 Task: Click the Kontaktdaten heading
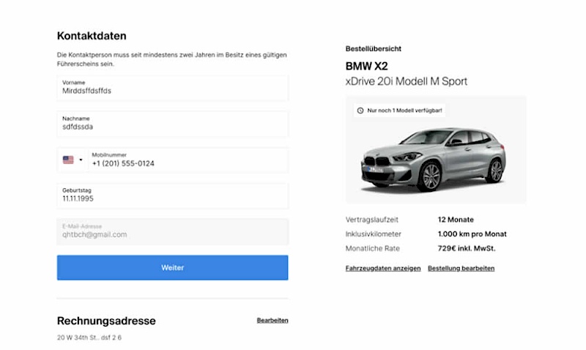click(x=92, y=35)
